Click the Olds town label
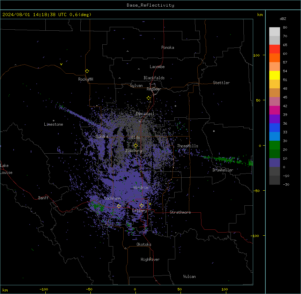The width and height of the screenshot is (301, 294). 135,138
